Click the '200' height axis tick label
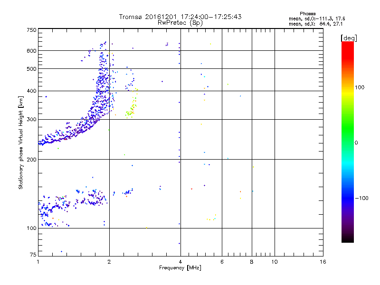 (x=31, y=160)
